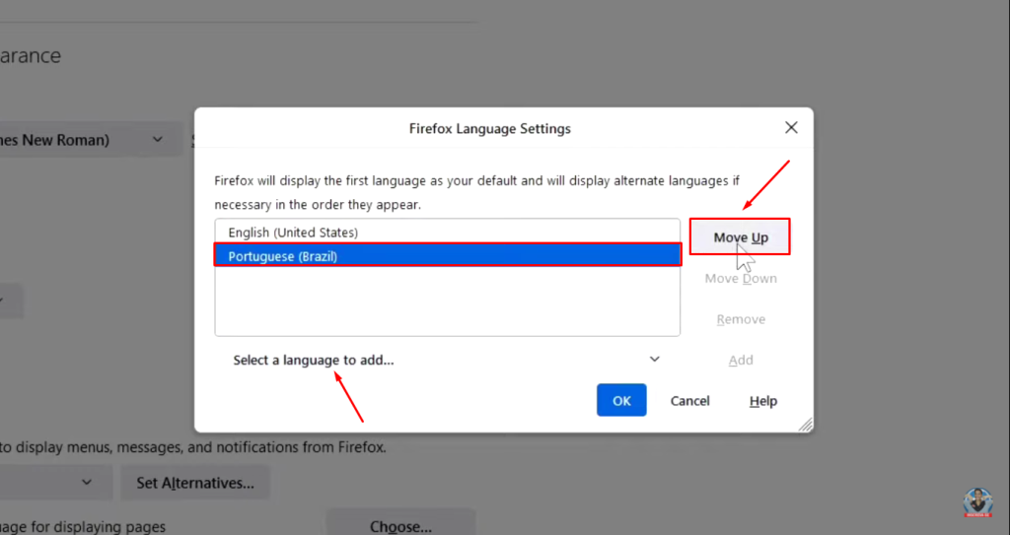Image resolution: width=1010 pixels, height=535 pixels.
Task: Click the Firefox Language Settings title bar
Action: (489, 128)
